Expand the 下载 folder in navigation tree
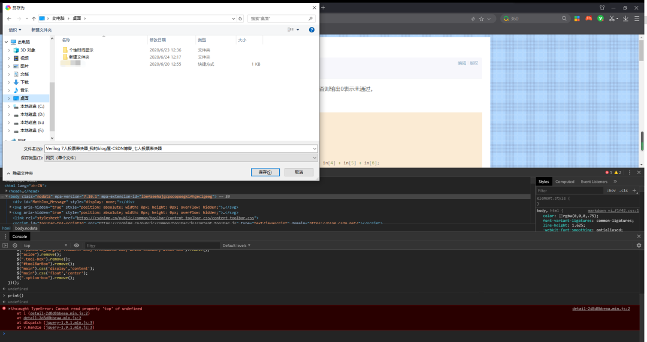 8,82
